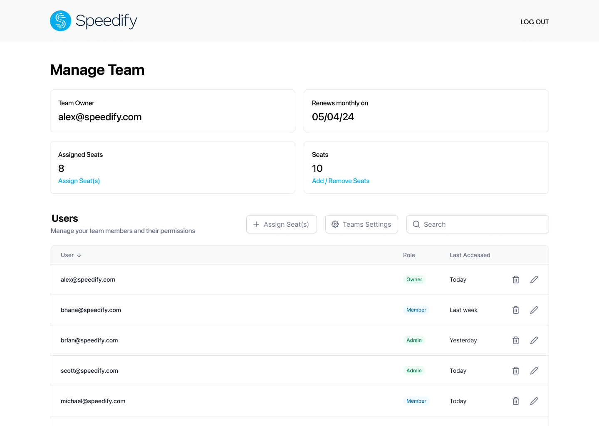
Task: Delete user bhana@speedify.com with trash icon
Action: (x=516, y=310)
